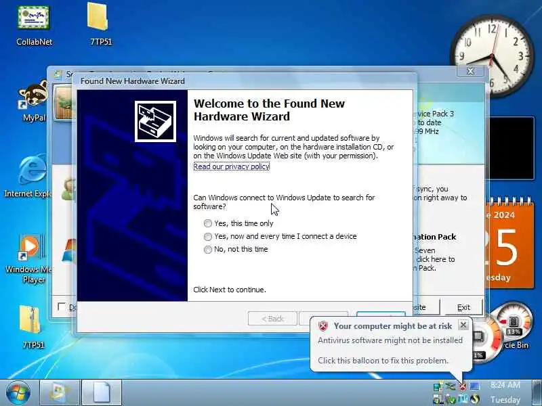
Task: Click the network computer tray icon
Action: pyautogui.click(x=438, y=386)
